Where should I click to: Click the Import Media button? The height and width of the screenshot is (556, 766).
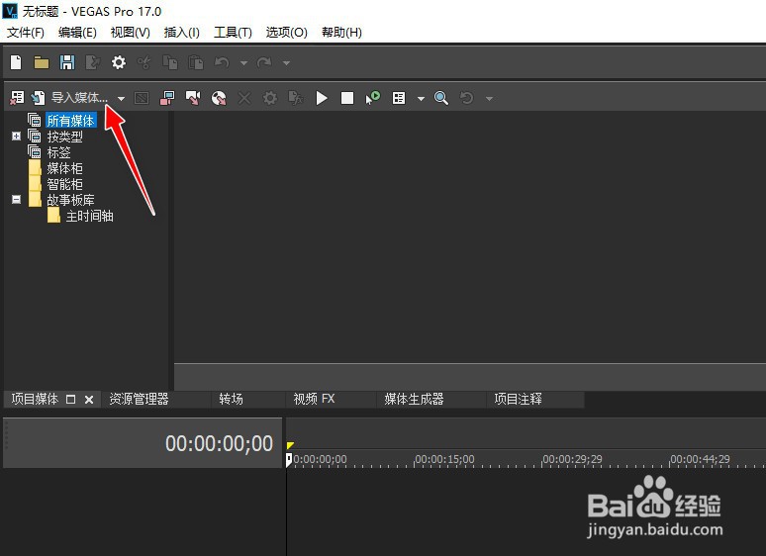(69, 98)
